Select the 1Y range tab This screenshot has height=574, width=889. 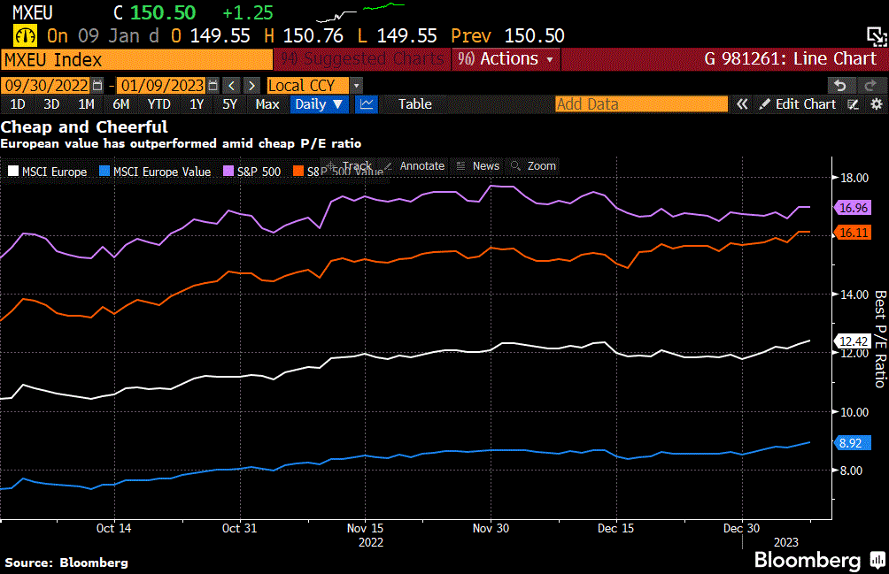tap(197, 104)
